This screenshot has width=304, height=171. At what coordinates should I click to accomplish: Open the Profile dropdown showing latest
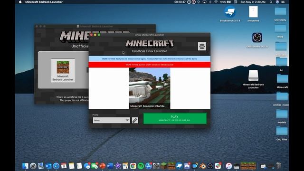111,120
